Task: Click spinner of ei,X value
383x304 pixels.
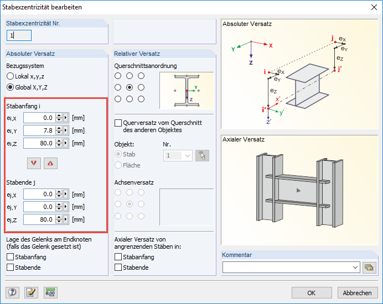Action: [x=59, y=118]
